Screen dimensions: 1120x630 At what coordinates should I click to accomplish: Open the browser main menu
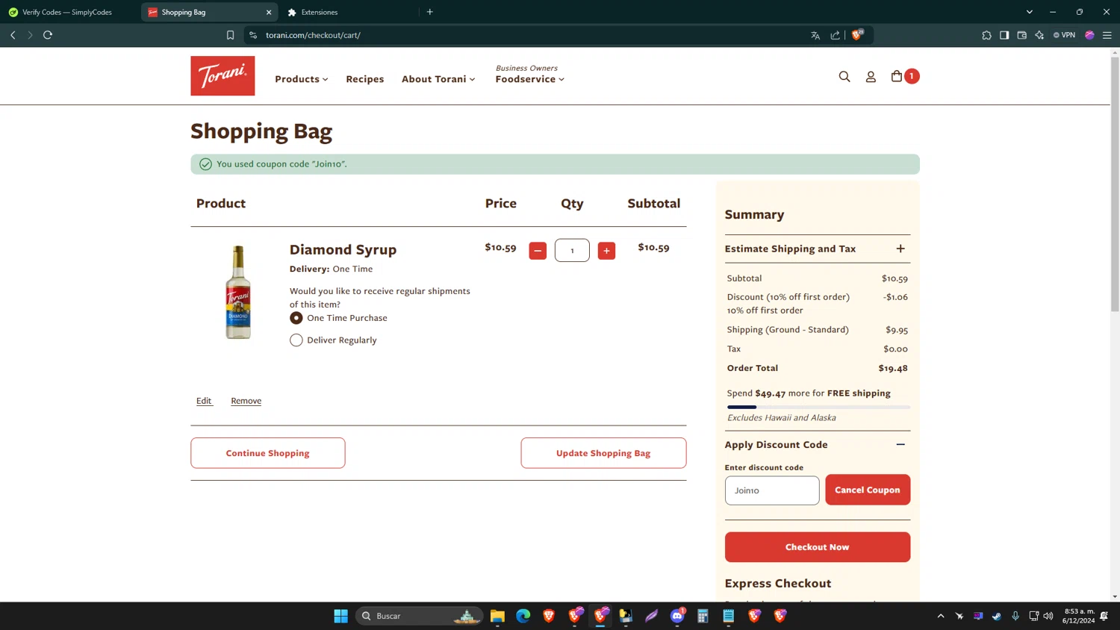pyautogui.click(x=1107, y=35)
